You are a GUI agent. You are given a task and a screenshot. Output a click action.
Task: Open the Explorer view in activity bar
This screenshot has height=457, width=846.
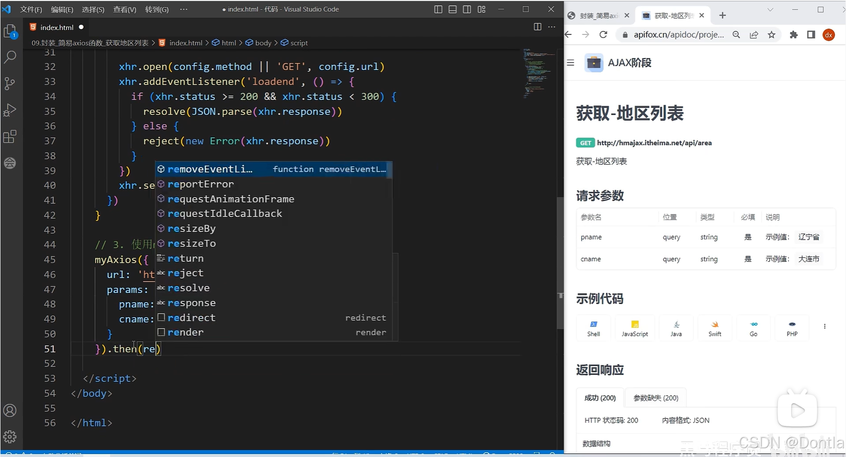(10, 32)
